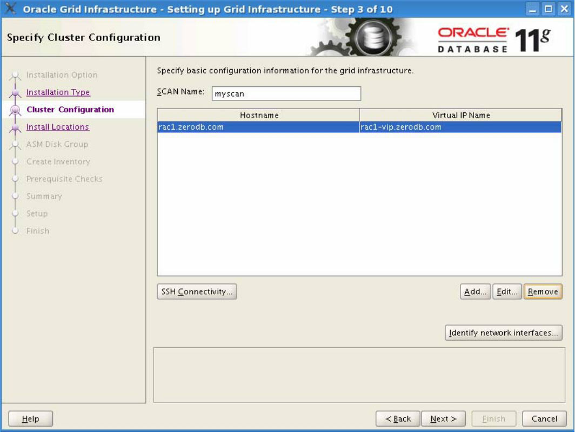The width and height of the screenshot is (575, 432).
Task: Click the Oracle 11g Database logo
Action: [x=494, y=40]
